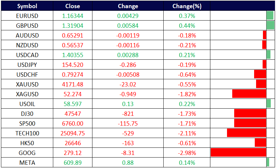Click SP500 close value 6760.00
This screenshot has height=168, width=276.
pos(72,123)
